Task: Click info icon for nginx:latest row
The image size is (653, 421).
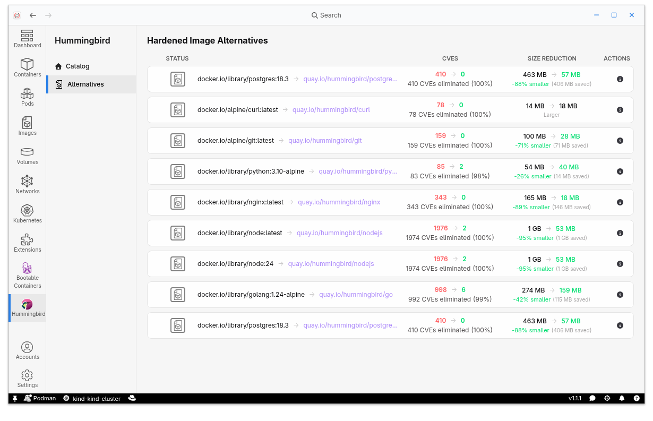Action: [620, 202]
